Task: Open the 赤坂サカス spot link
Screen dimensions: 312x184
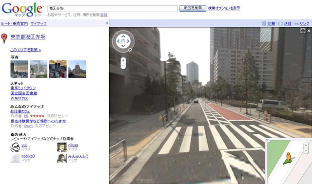Action: [x=19, y=98]
